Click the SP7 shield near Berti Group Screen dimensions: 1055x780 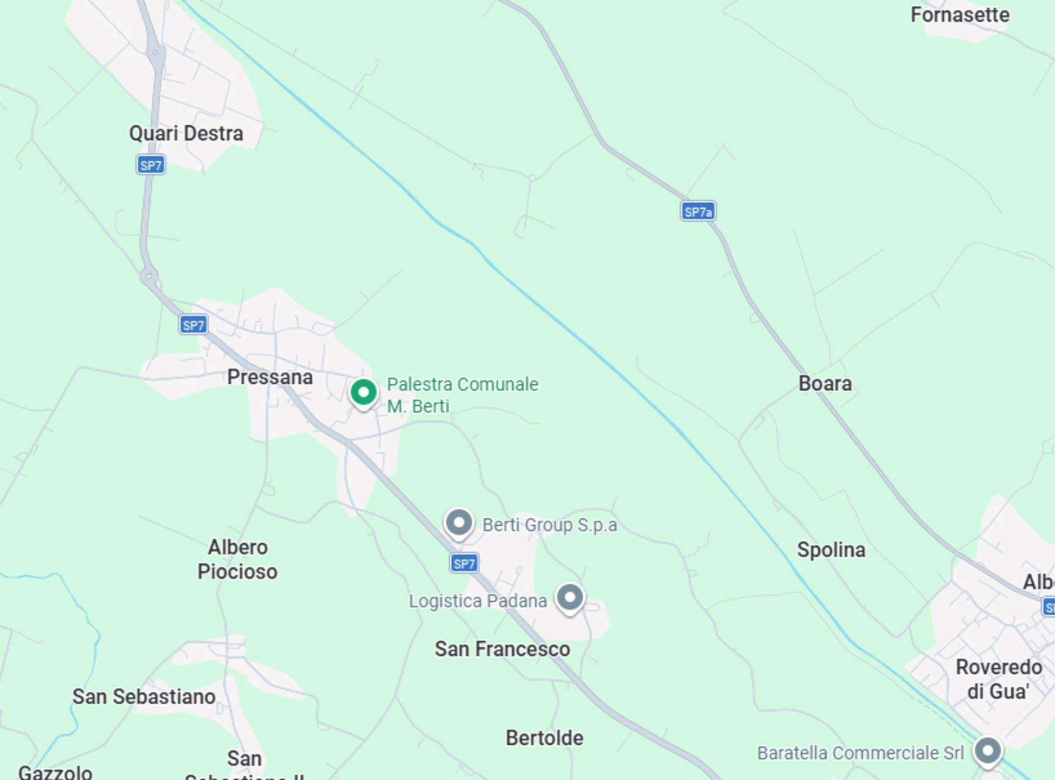click(x=464, y=563)
